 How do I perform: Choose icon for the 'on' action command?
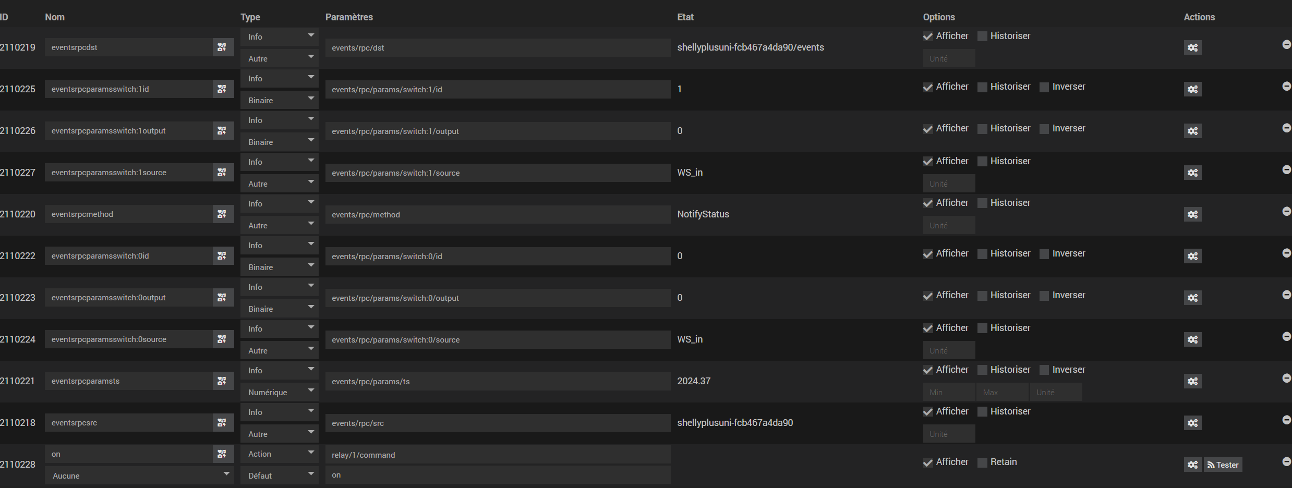point(222,454)
